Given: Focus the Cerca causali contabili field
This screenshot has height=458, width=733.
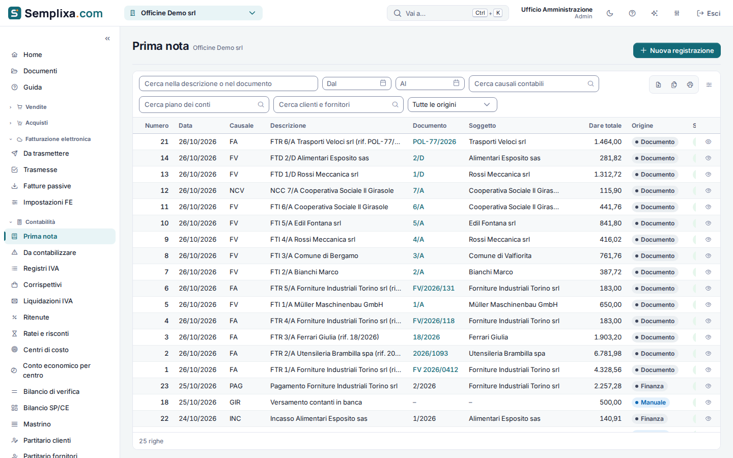Looking at the screenshot, I should [533, 84].
